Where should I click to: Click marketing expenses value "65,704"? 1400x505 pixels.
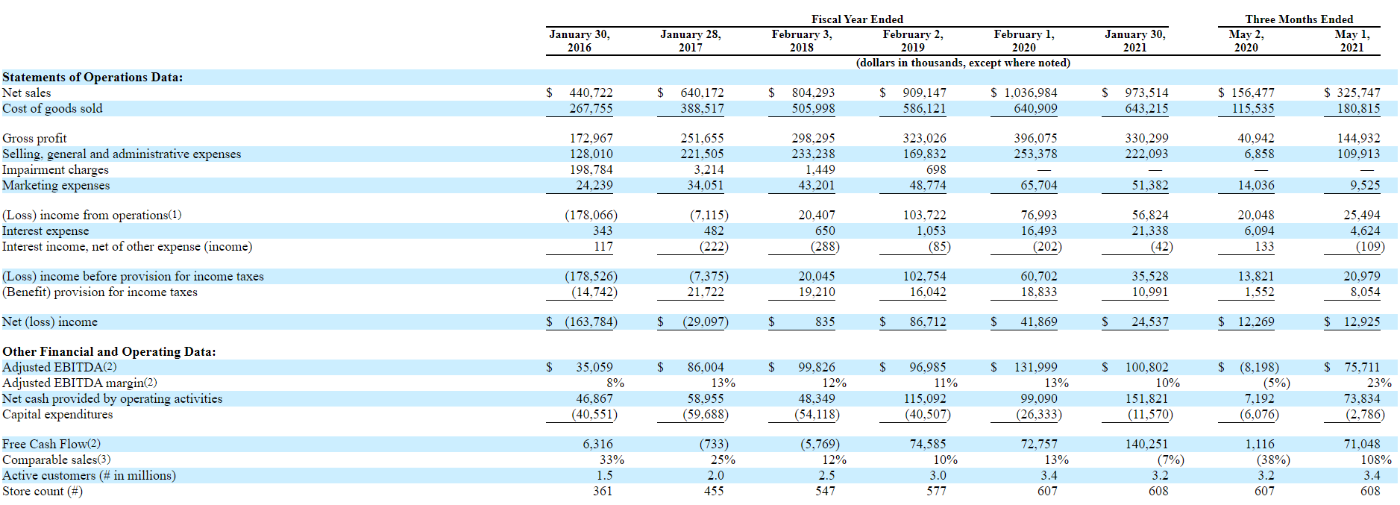point(1039,185)
